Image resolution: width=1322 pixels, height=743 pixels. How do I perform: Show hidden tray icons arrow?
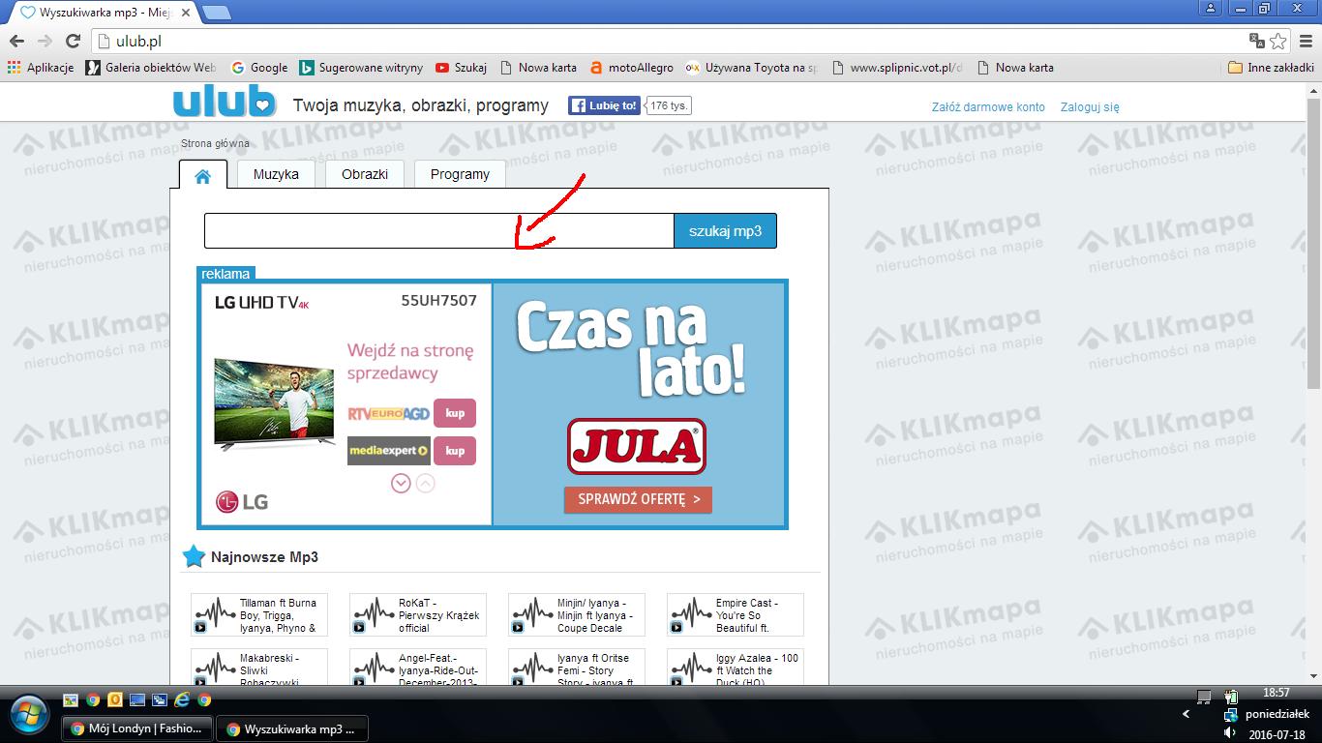tap(1187, 714)
